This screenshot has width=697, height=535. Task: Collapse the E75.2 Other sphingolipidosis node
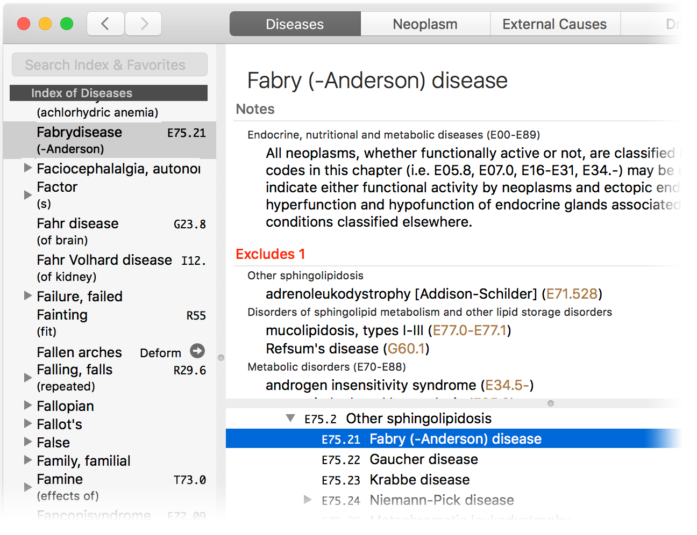pyautogui.click(x=290, y=418)
